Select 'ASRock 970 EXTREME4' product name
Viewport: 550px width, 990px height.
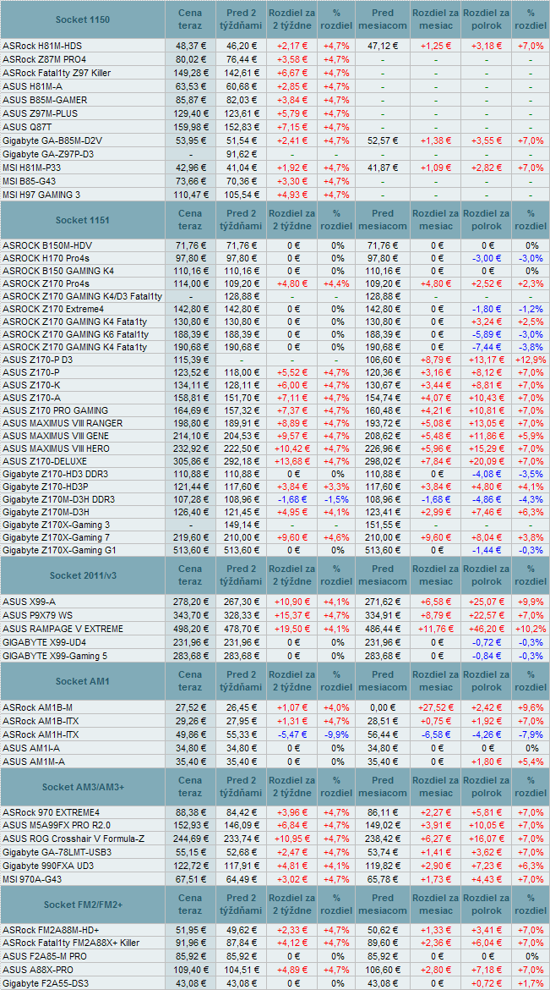[x=52, y=812]
